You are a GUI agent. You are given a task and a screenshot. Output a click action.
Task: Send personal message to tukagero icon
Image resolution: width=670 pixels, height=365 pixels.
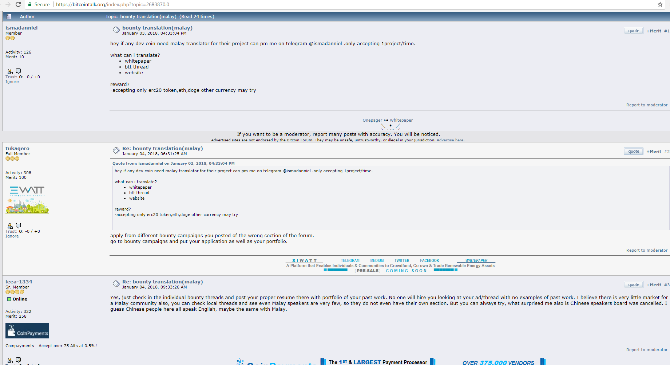(18, 225)
